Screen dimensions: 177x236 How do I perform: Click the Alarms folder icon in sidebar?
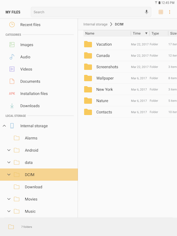pyautogui.click(x=17, y=138)
